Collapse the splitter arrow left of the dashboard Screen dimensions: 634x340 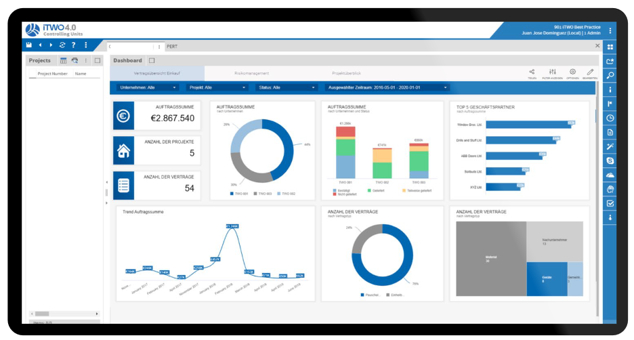(x=107, y=182)
